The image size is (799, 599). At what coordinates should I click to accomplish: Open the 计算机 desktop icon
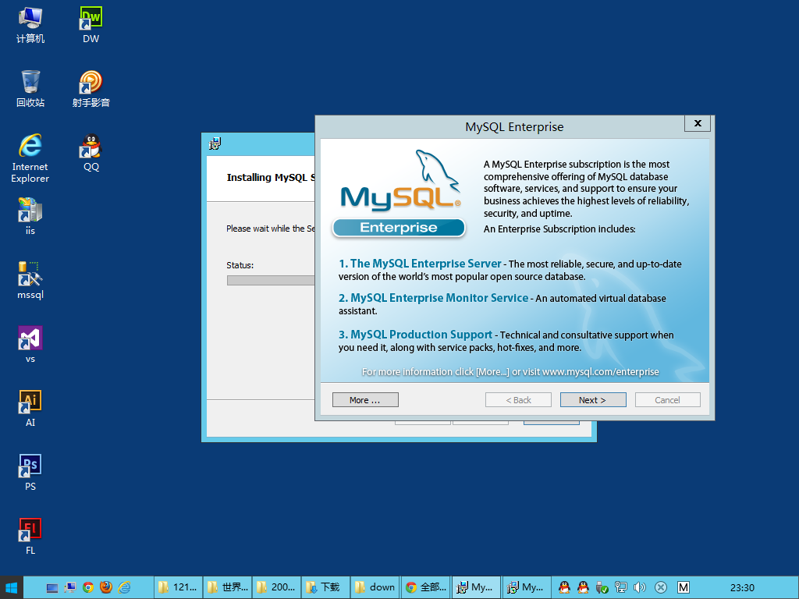point(30,25)
